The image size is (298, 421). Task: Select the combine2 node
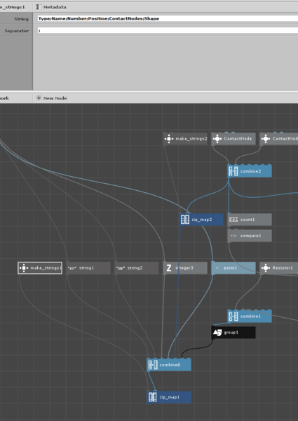pyautogui.click(x=250, y=171)
